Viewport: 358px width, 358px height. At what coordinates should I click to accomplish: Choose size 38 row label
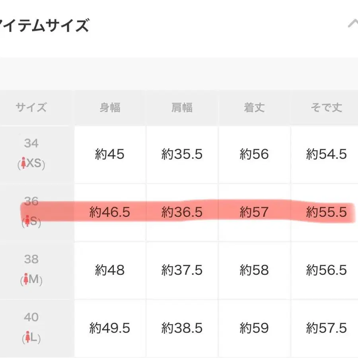click(31, 259)
